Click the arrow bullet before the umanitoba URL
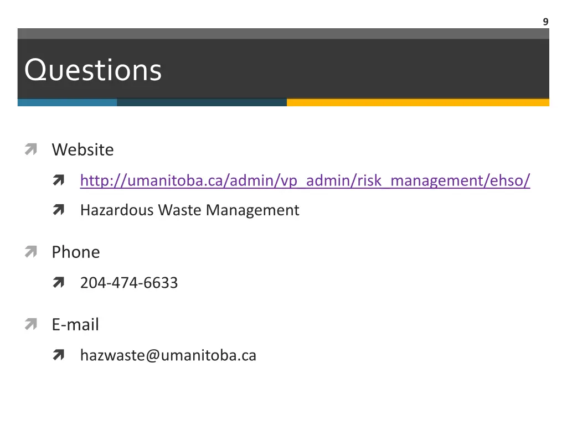The image size is (567, 425). point(59,181)
